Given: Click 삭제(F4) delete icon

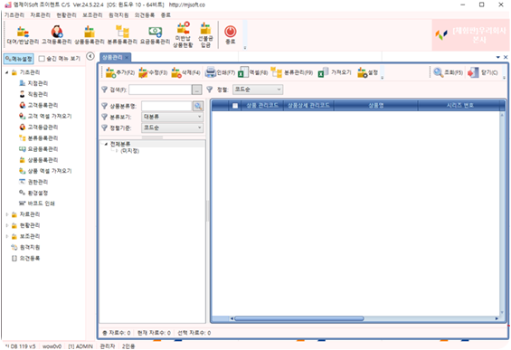Looking at the screenshot, I should click(176, 72).
